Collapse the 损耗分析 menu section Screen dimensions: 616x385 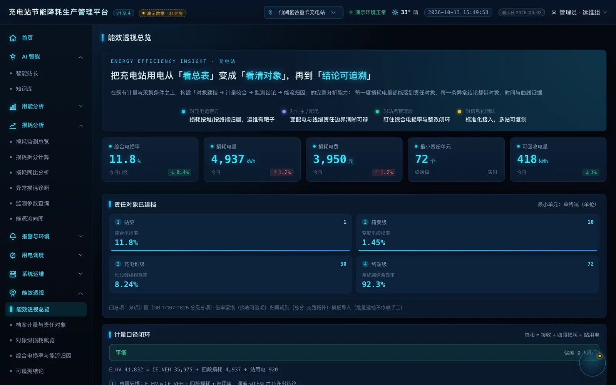pos(80,126)
